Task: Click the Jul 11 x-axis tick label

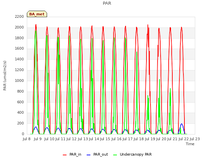Action: coord(60,139)
